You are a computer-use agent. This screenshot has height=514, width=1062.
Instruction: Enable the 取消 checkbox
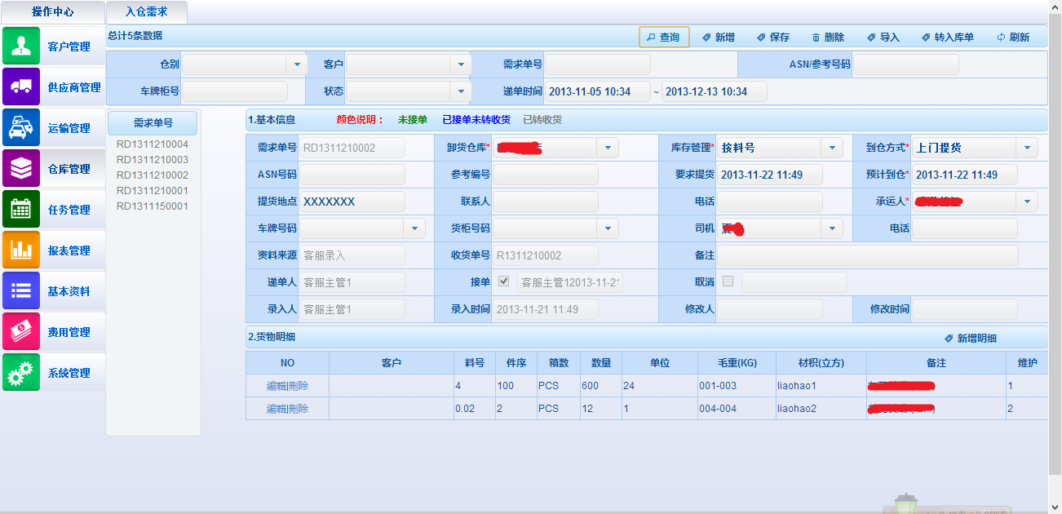728,281
